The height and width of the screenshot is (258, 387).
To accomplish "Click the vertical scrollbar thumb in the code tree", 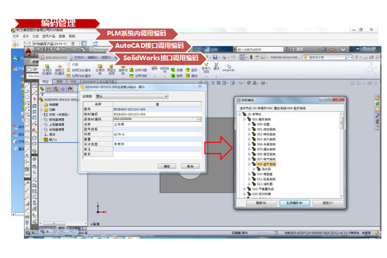I will coord(342,123).
